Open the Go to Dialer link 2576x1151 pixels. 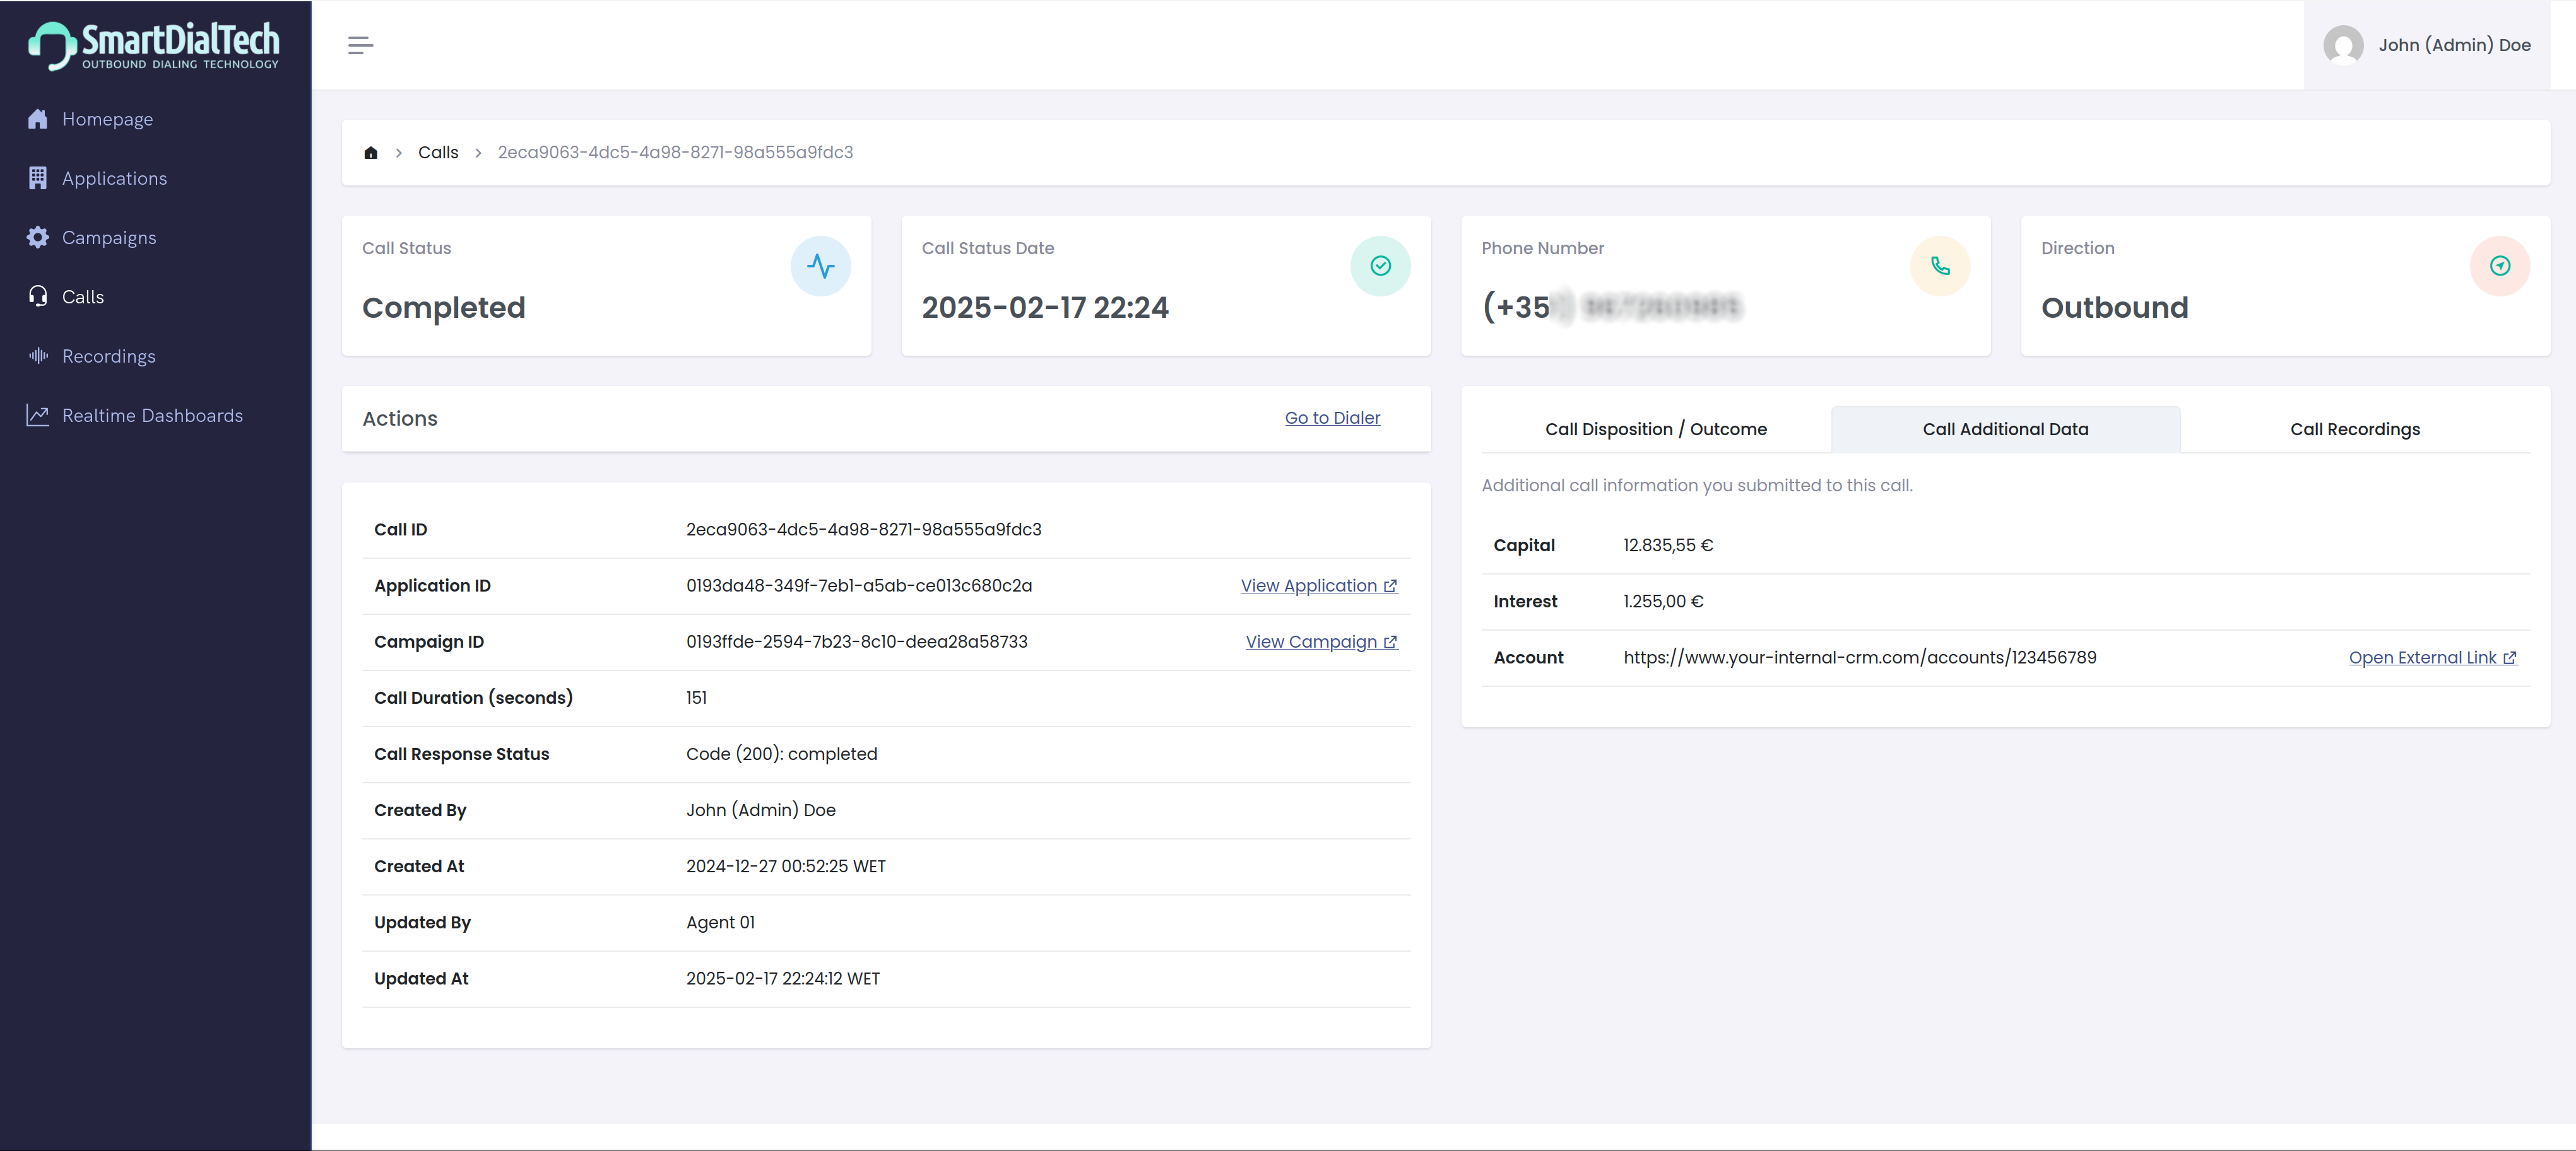click(1332, 418)
